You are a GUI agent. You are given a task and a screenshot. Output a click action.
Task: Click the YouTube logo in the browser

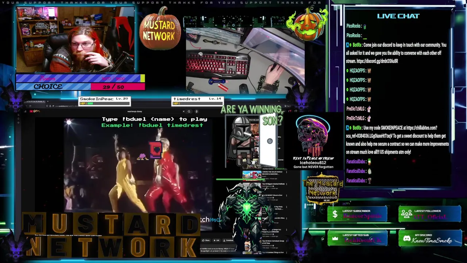35,111
